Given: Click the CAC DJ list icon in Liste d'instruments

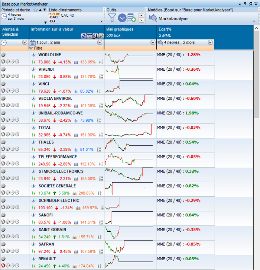Looking at the screenshot, I should [x=54, y=18].
